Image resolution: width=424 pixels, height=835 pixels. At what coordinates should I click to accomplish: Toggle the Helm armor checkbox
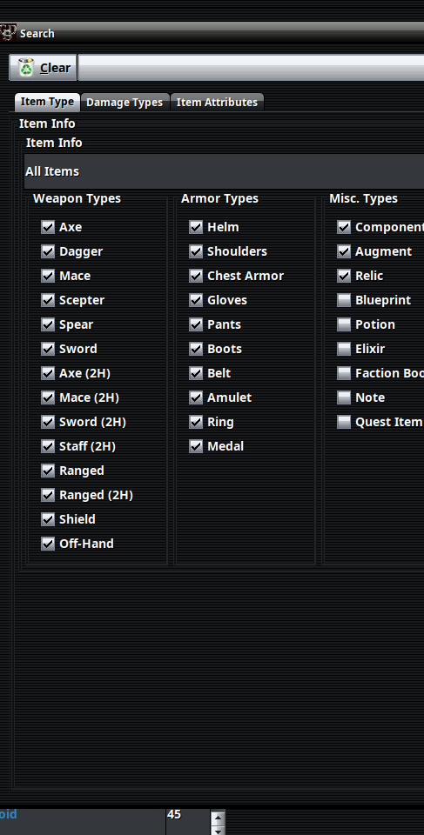coord(196,227)
